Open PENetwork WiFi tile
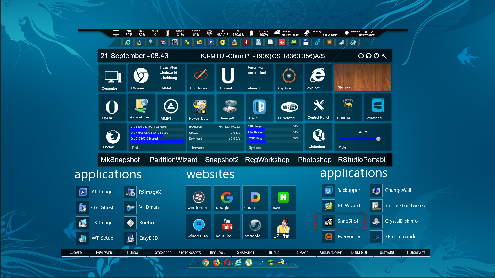 (289, 108)
